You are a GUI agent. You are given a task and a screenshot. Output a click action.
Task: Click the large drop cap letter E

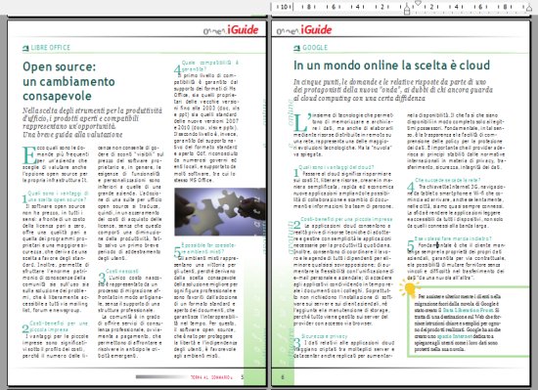coord(30,155)
